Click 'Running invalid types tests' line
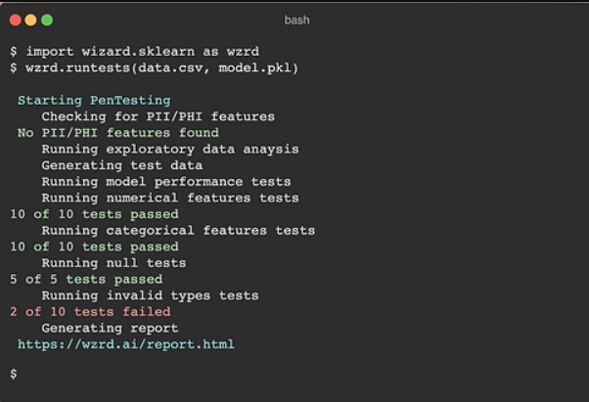The image size is (589, 402). click(x=151, y=295)
